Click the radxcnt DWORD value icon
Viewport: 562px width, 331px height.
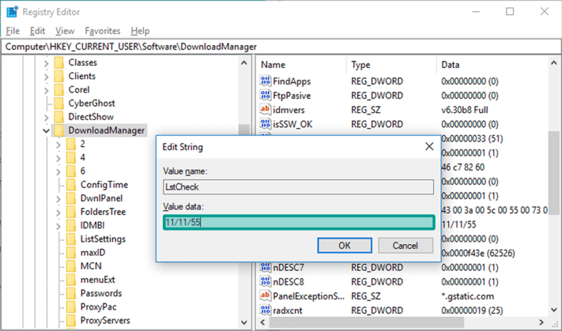266,310
